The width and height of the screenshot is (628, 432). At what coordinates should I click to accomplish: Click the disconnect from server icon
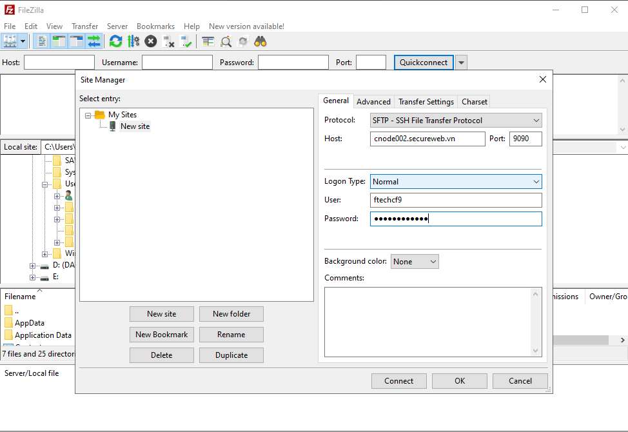coord(169,41)
